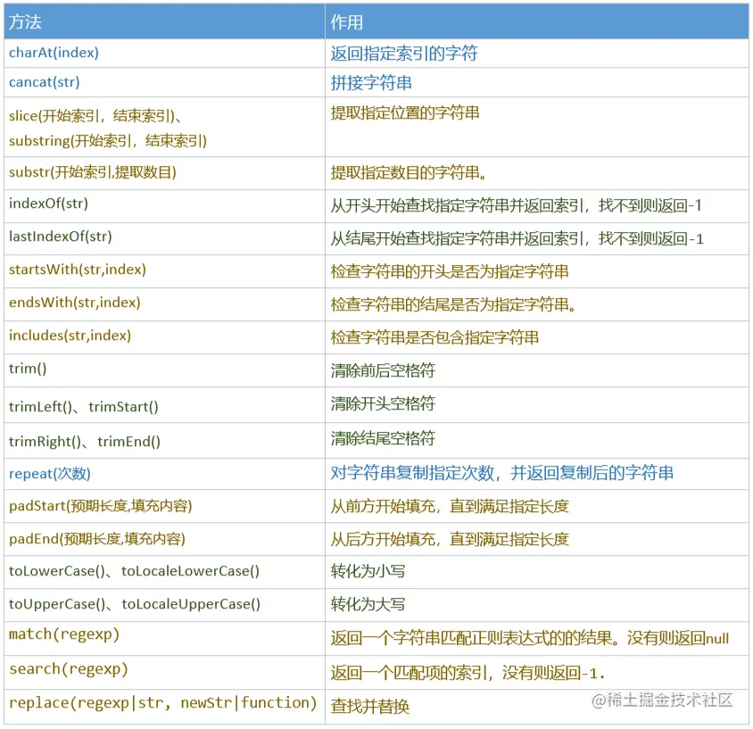Click trimRight()、trimEnd() cell
Image resolution: width=753 pixels, height=729 pixels.
click(x=164, y=441)
